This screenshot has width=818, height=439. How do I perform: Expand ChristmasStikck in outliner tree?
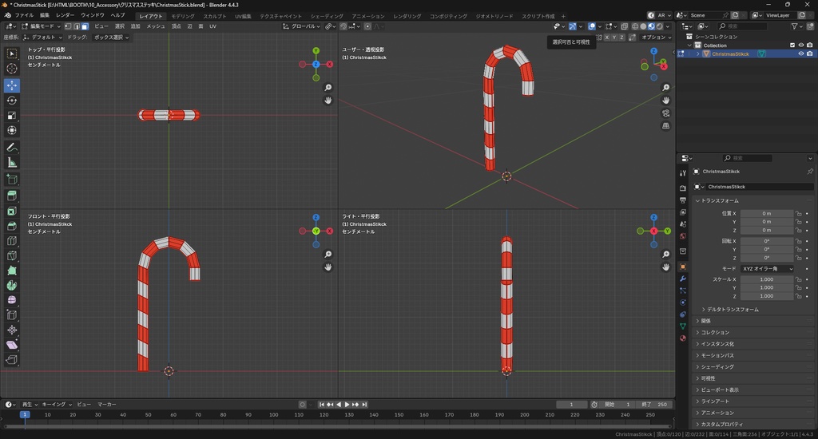coord(698,53)
